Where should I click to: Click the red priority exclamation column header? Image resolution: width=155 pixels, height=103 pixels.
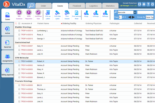coord(16,23)
